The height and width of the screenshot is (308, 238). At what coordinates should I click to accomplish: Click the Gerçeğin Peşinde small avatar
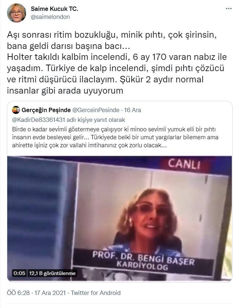pos(16,110)
